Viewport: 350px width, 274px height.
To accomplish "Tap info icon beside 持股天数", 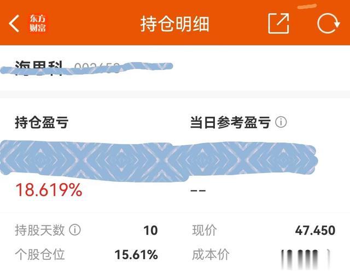I will [75, 230].
